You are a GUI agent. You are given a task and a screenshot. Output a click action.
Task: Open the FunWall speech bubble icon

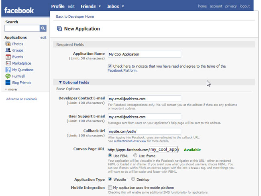(8, 76)
